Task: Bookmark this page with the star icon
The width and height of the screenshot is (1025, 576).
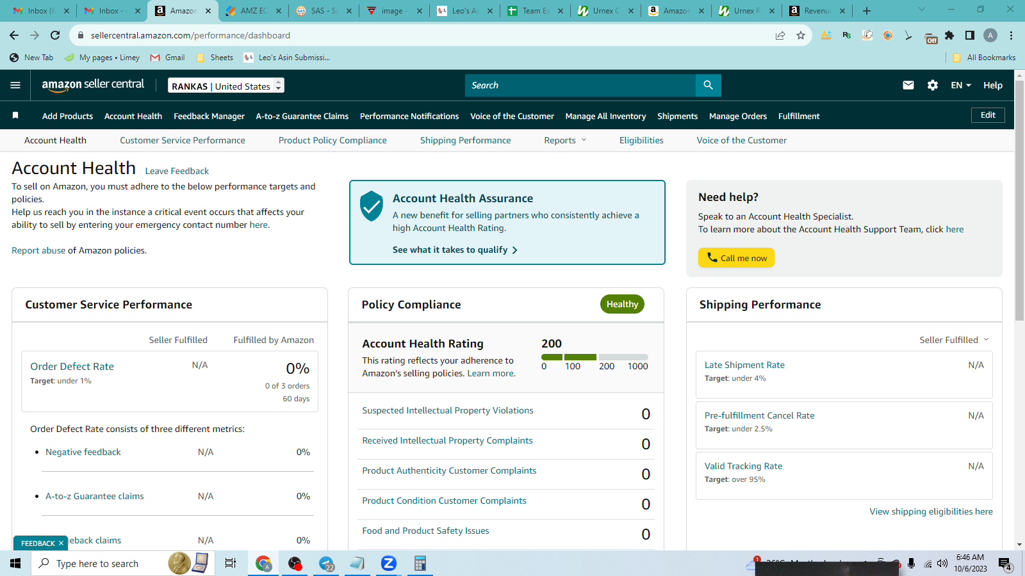Action: click(801, 35)
